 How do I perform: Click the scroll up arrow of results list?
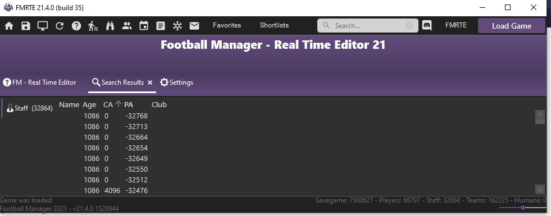540,115
